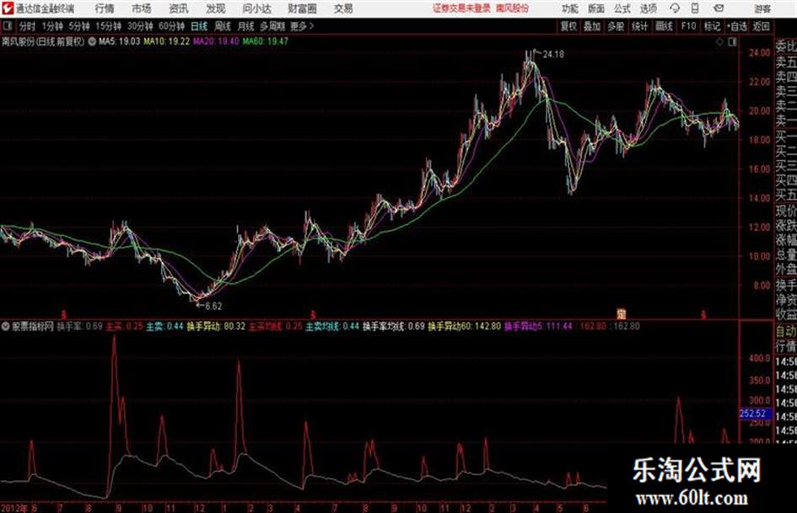Click the 游客 guest account label
The width and height of the screenshot is (797, 513).
(x=762, y=8)
